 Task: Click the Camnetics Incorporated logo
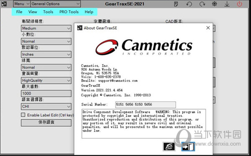144,47
